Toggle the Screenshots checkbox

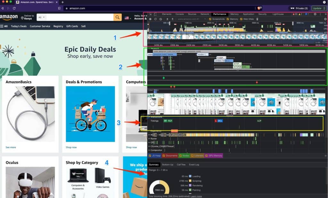point(210,19)
